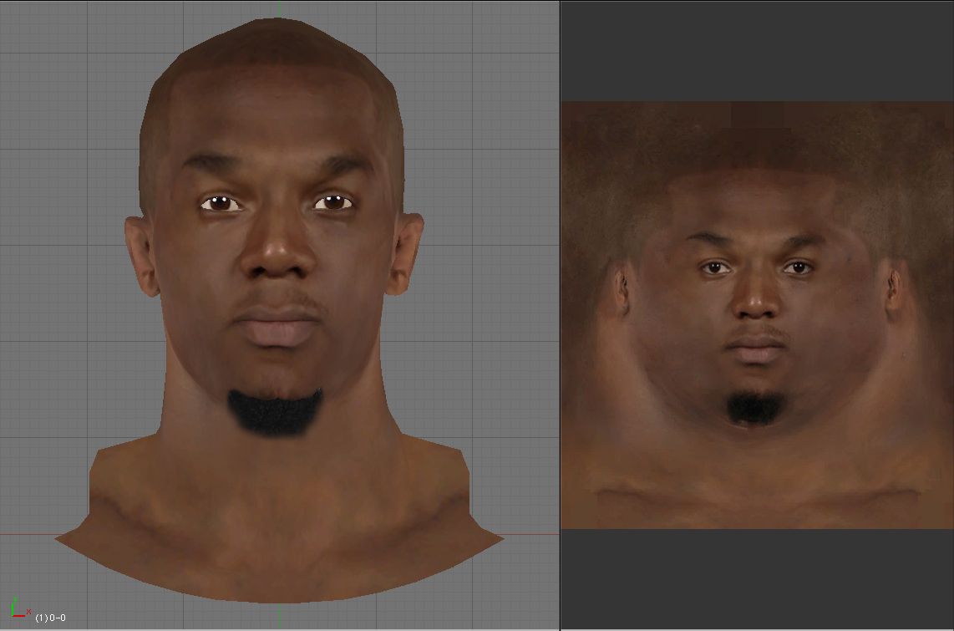Click the 3D model's goatee beard
Screen dimensions: 954x631
coord(275,411)
